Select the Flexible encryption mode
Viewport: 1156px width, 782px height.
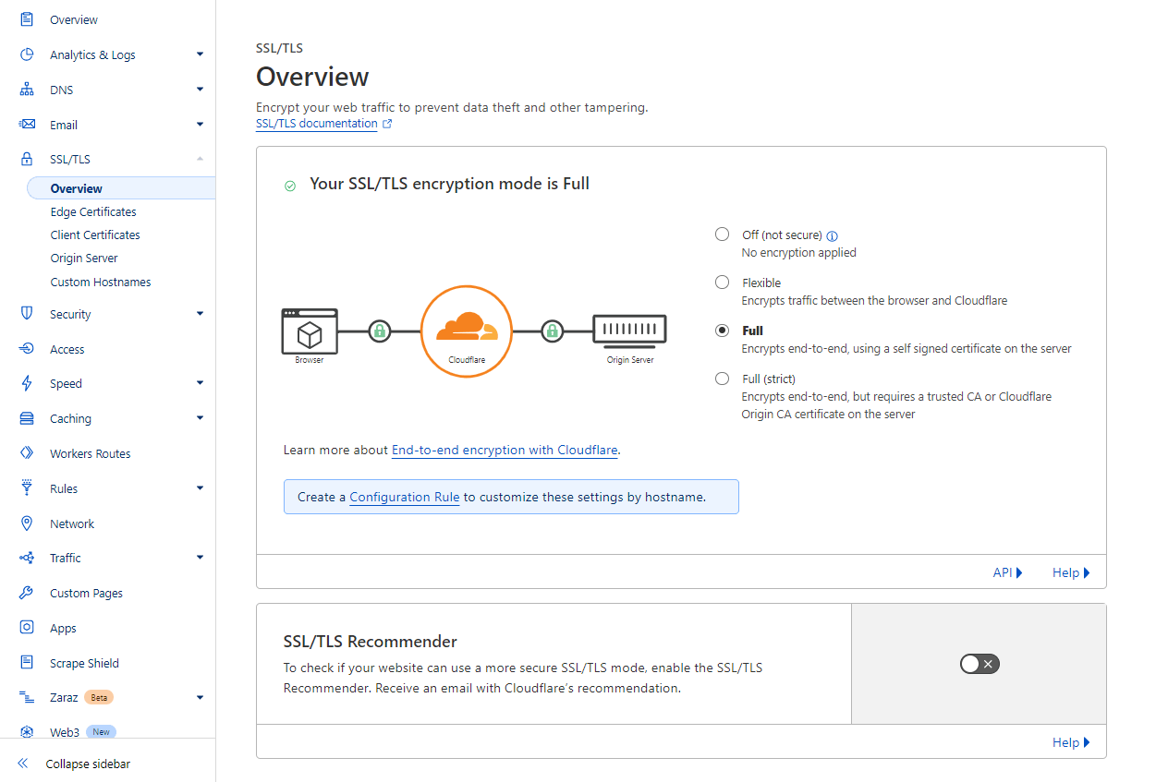(x=722, y=283)
